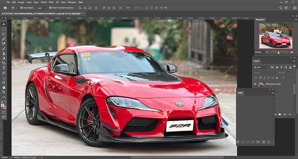Toggle the Auto-Select checkbox
Image resolution: width=298 pixels, height=159 pixels.
[x=21, y=8]
